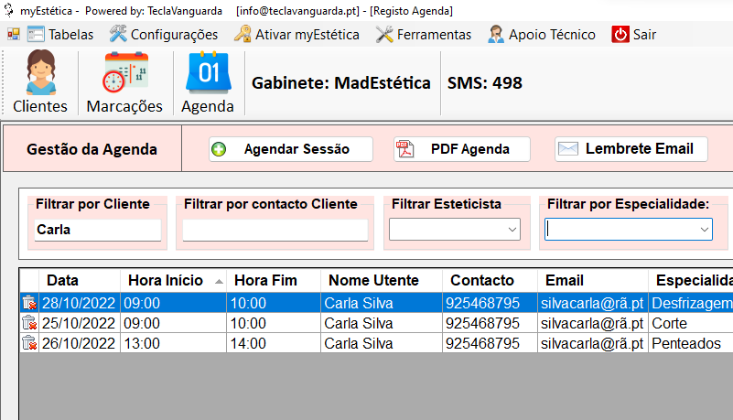Open the Marcações calendar clock icon
Viewport: 733px width, 420px height.
coord(124,73)
